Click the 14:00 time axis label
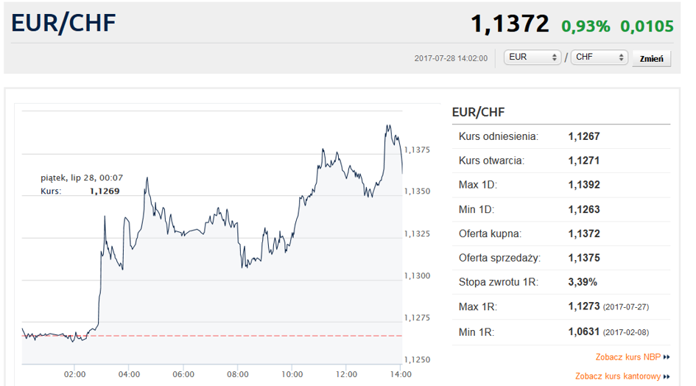This screenshot has width=696, height=386. point(401,374)
